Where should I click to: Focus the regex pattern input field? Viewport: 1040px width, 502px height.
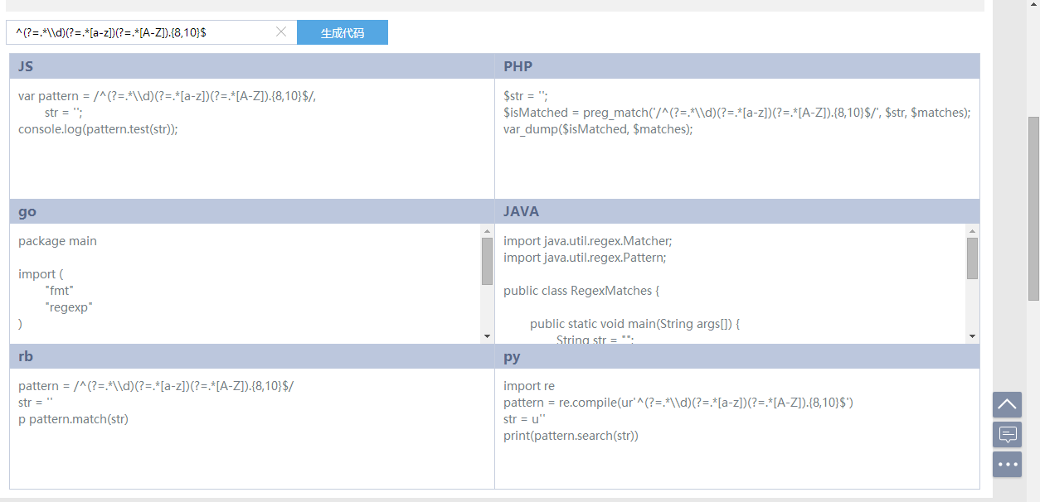(x=141, y=32)
